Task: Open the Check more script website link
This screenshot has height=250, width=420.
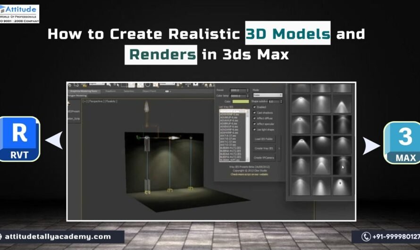Action: 249,174
